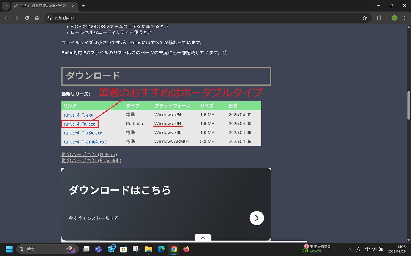Viewport: 411px width, 256px height.
Task: Click the 日付 column header
Action: tap(233, 106)
